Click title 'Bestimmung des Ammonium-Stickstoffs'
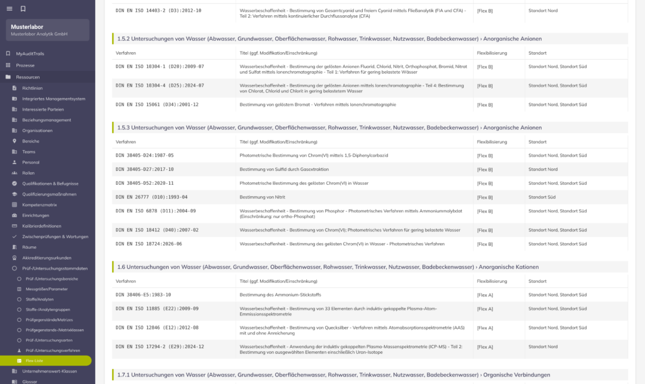The image size is (645, 384). [280, 295]
